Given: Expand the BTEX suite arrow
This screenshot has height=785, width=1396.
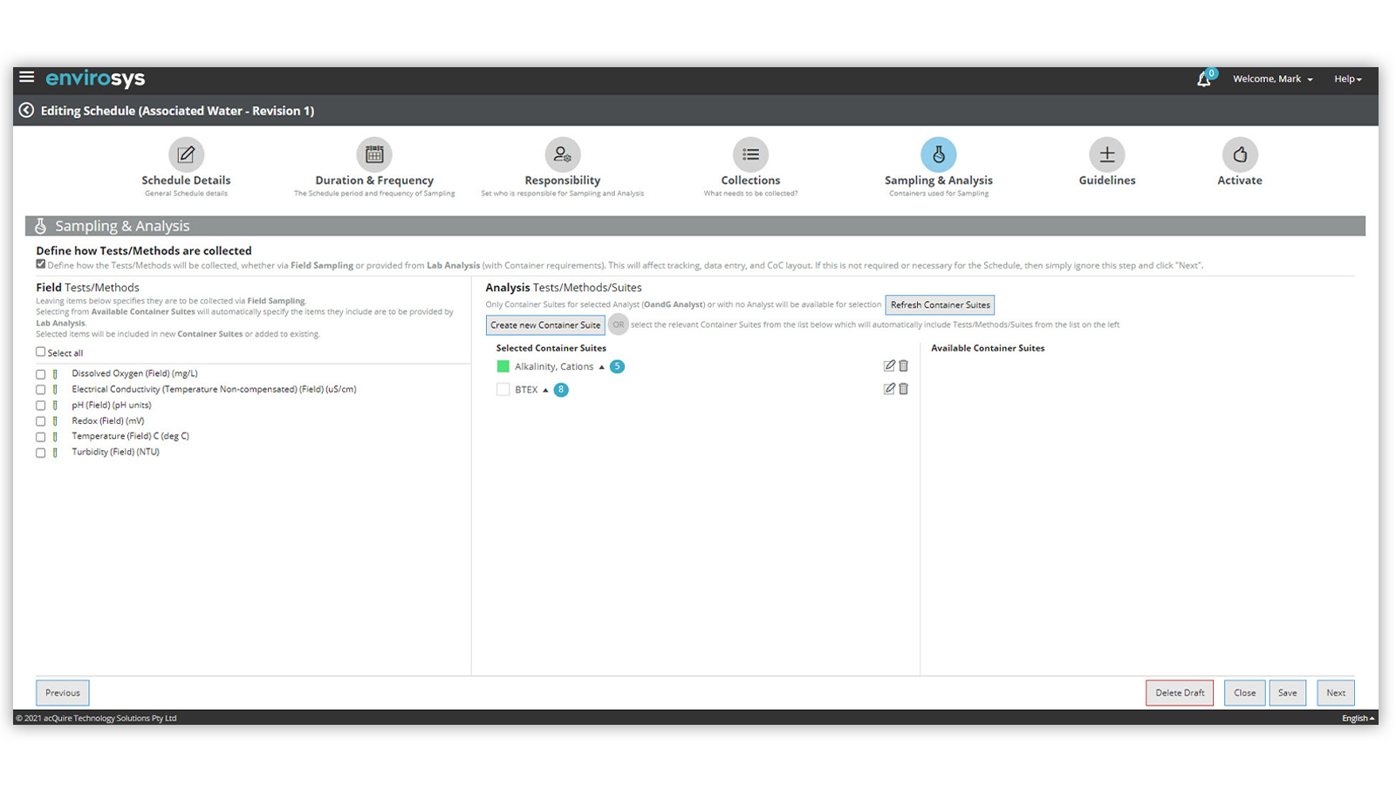Looking at the screenshot, I should (x=545, y=390).
